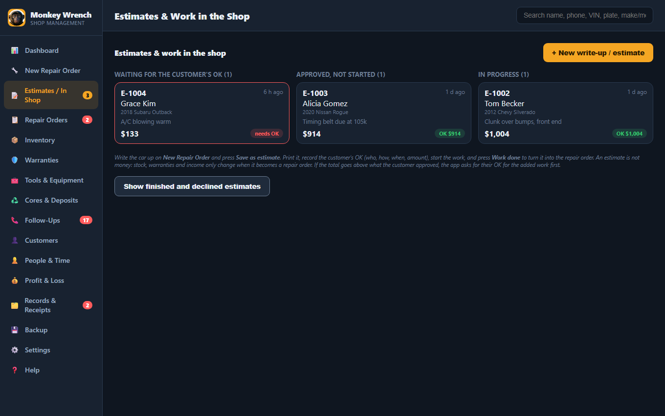The image size is (665, 416).
Task: Click the '2018 Subaru Outback' vehicle text
Action: point(147,113)
